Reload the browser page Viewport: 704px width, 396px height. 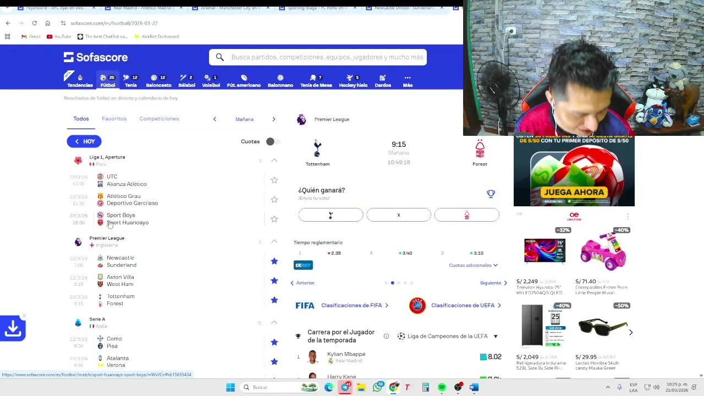34,23
